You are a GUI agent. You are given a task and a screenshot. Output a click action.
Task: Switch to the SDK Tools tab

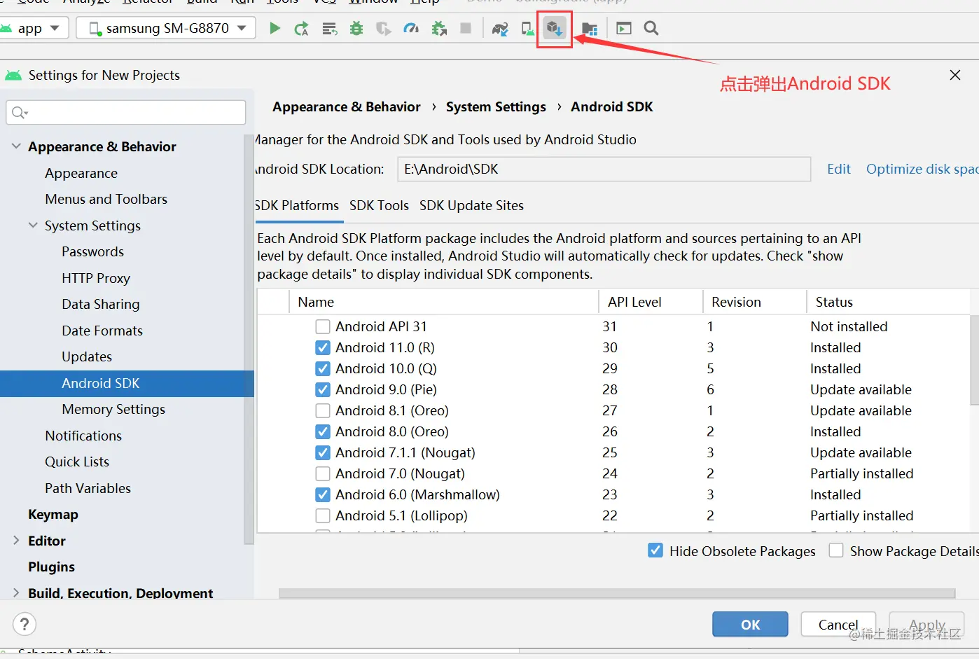click(379, 205)
